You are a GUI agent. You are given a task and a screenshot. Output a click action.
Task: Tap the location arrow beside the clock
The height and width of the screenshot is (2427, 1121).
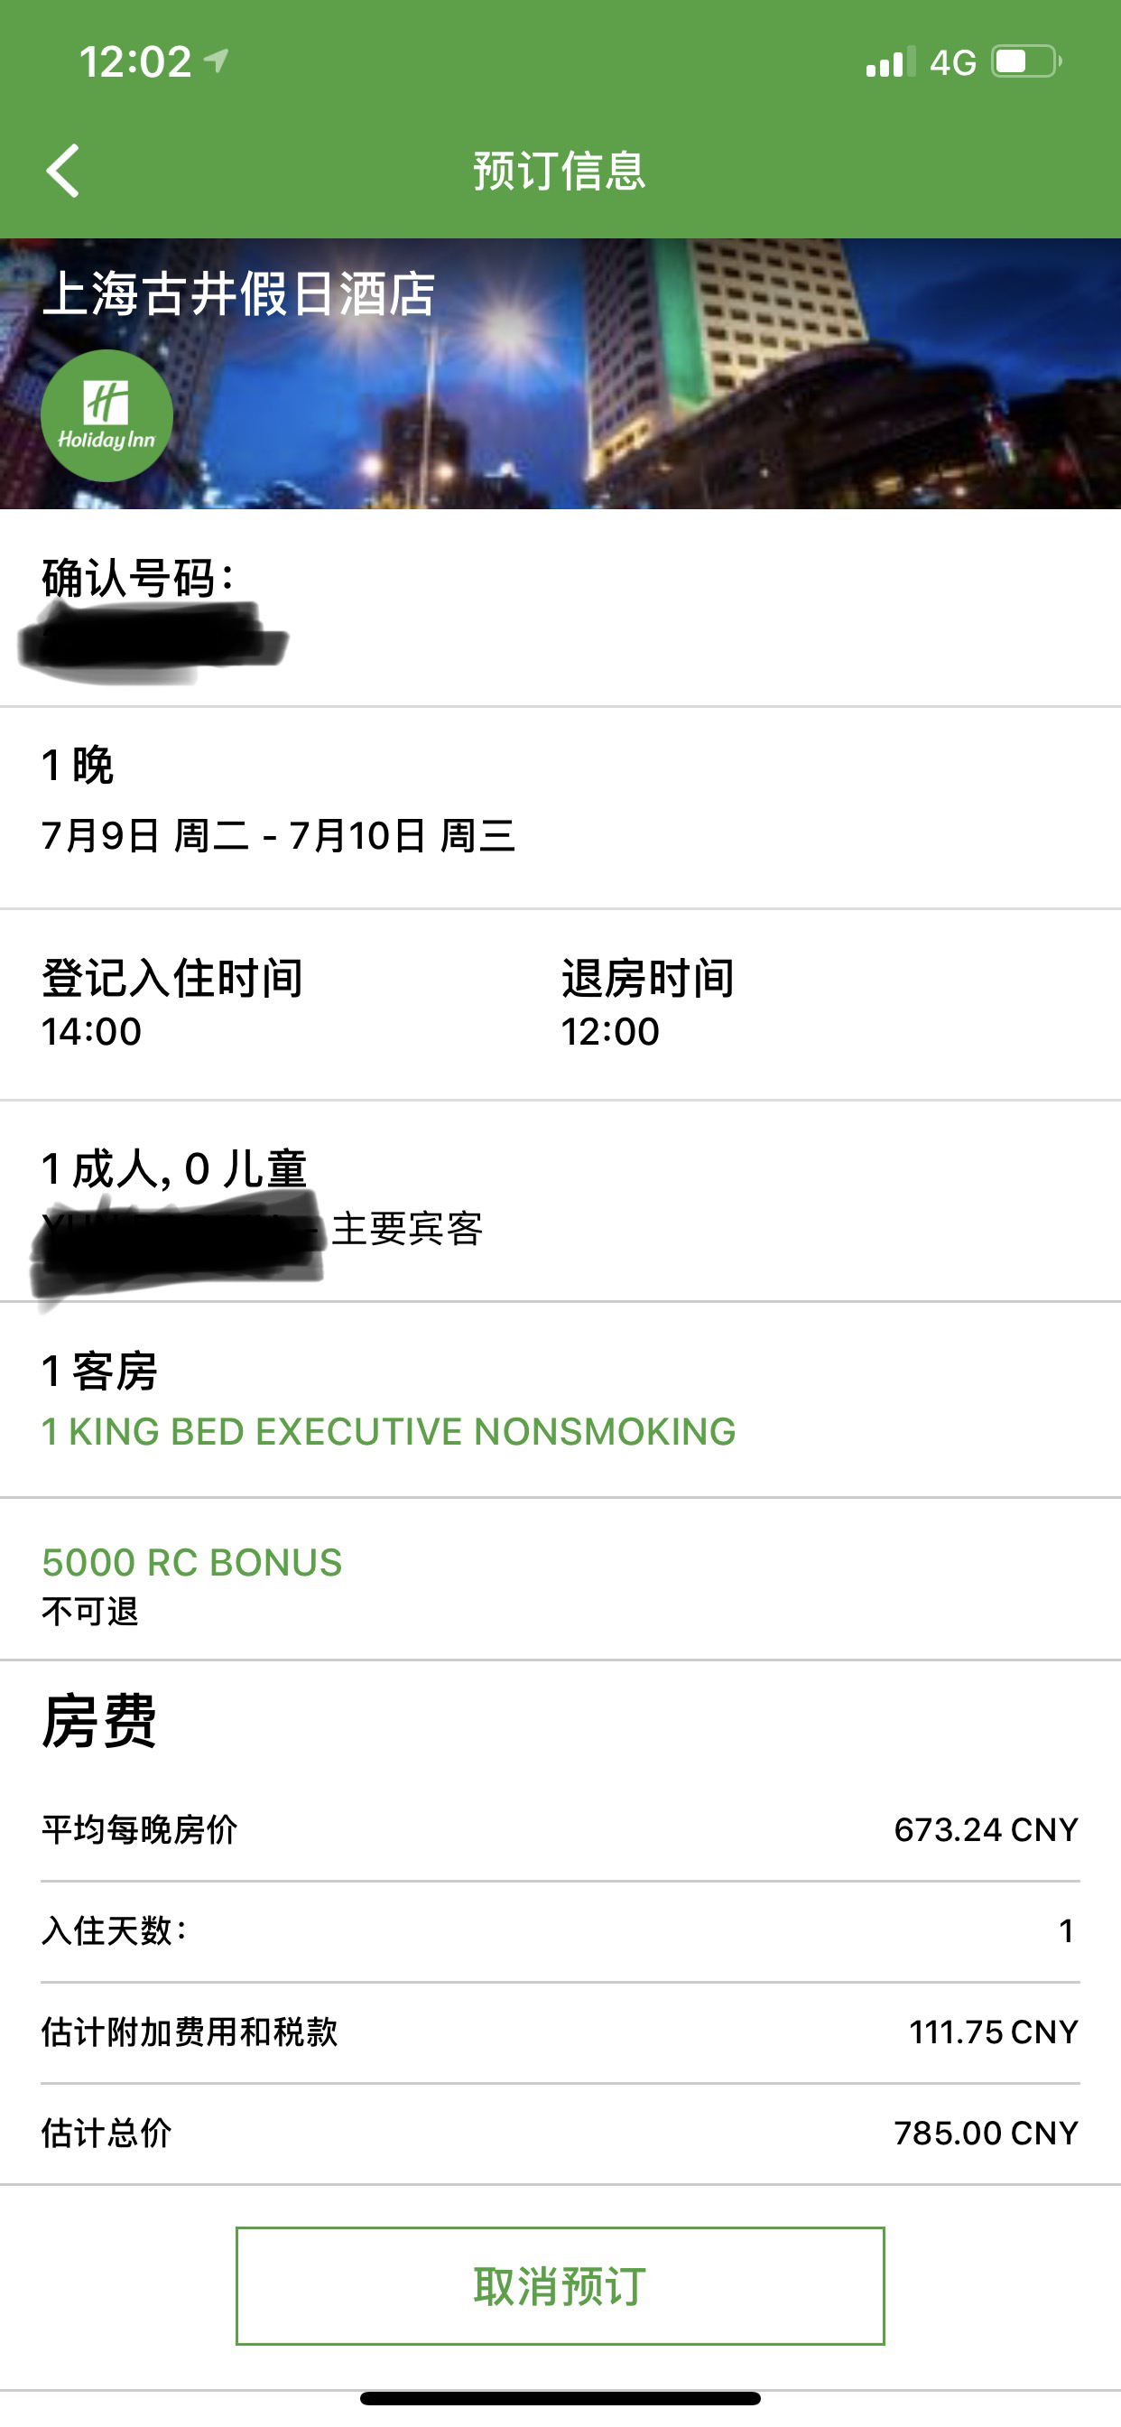tap(217, 61)
